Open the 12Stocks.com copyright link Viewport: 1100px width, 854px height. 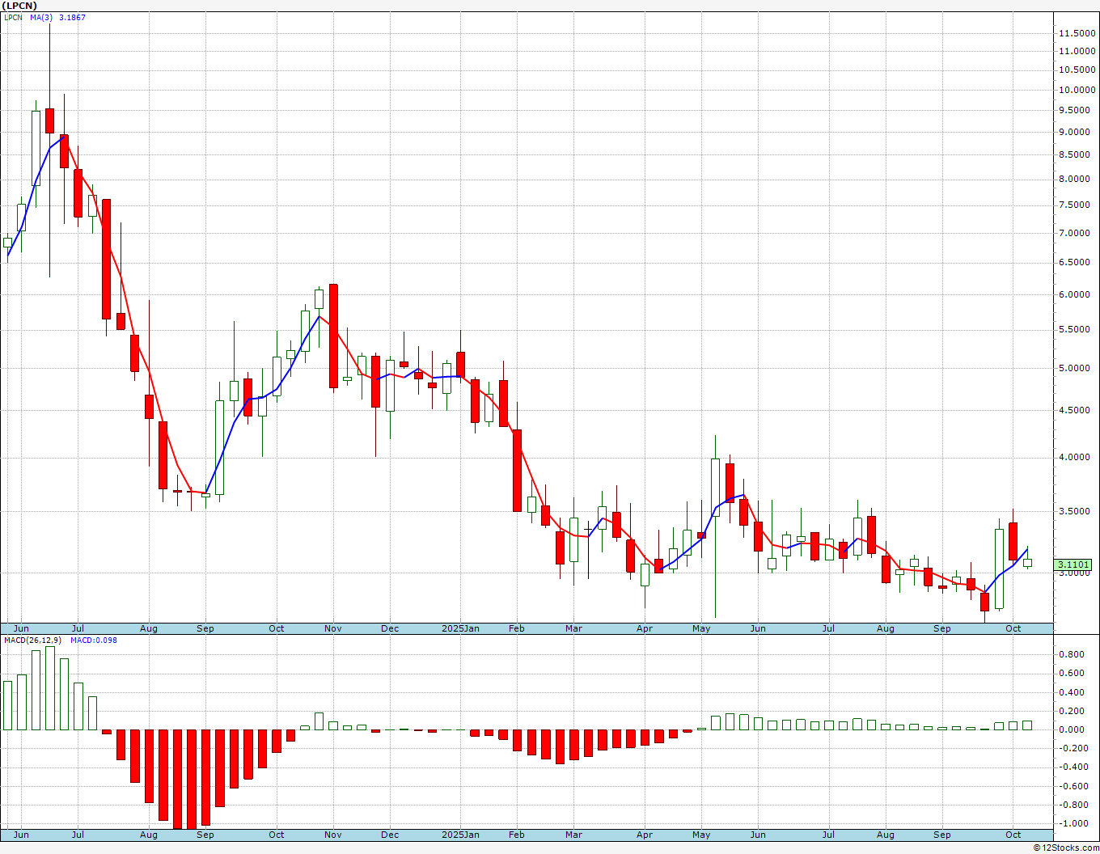tap(1065, 848)
